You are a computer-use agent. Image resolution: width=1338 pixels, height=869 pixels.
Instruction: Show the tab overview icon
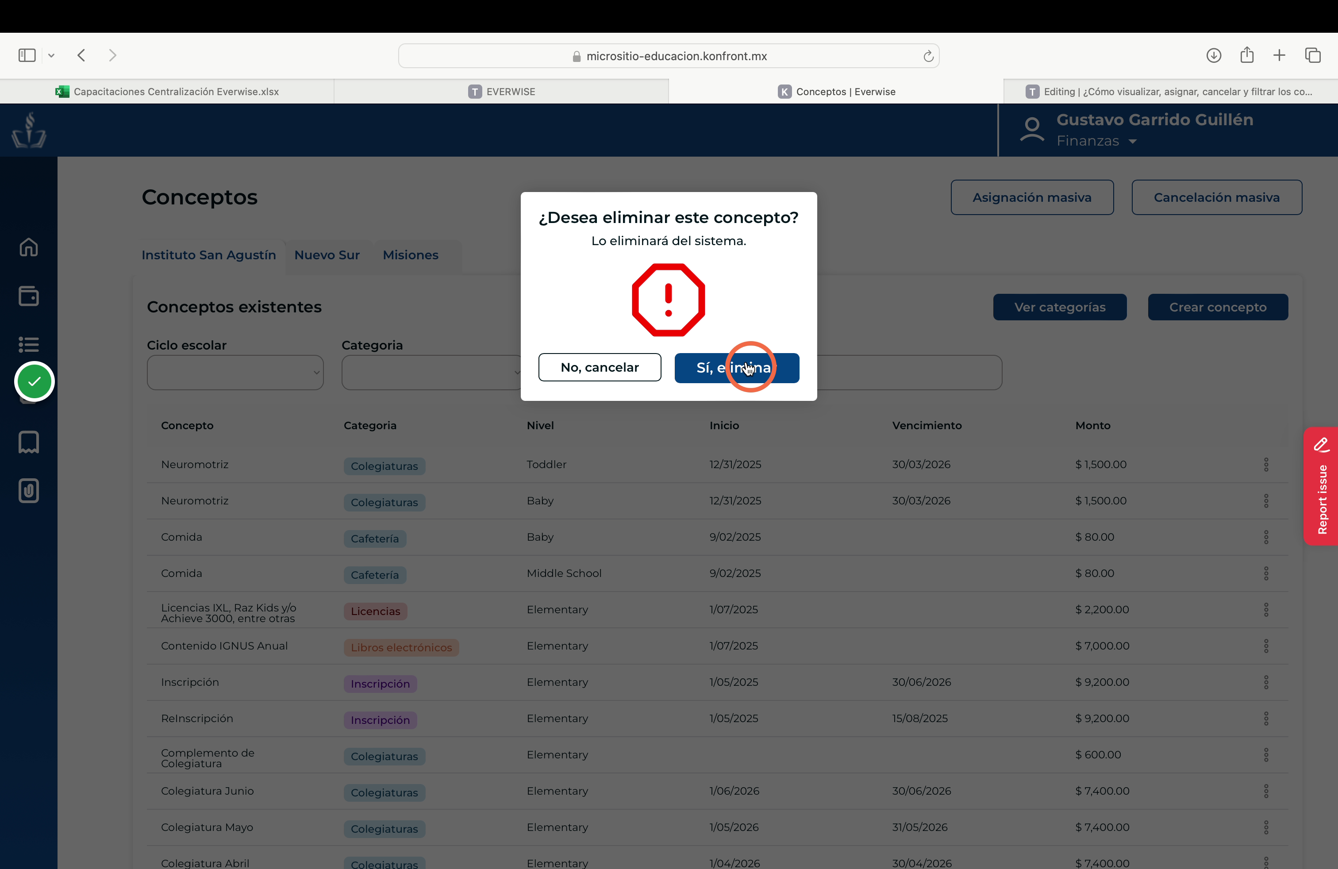click(1313, 55)
